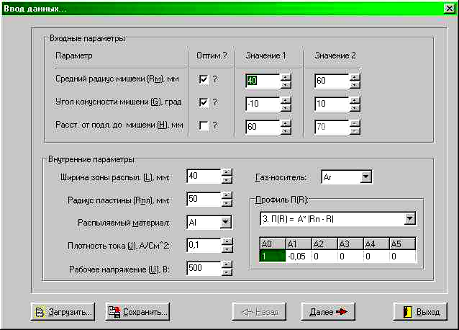
Task: Decrease Плотность тока spinner down
Action: 227,249
